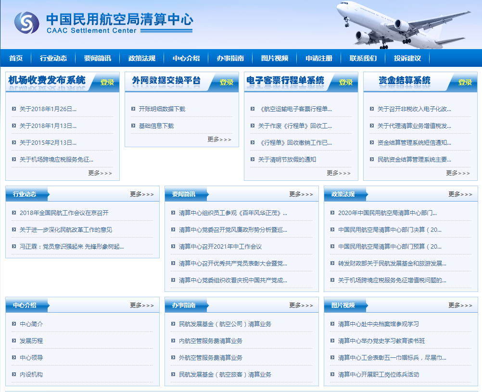Open 民航发展基金（航空旅客）清算业务

[225, 375]
